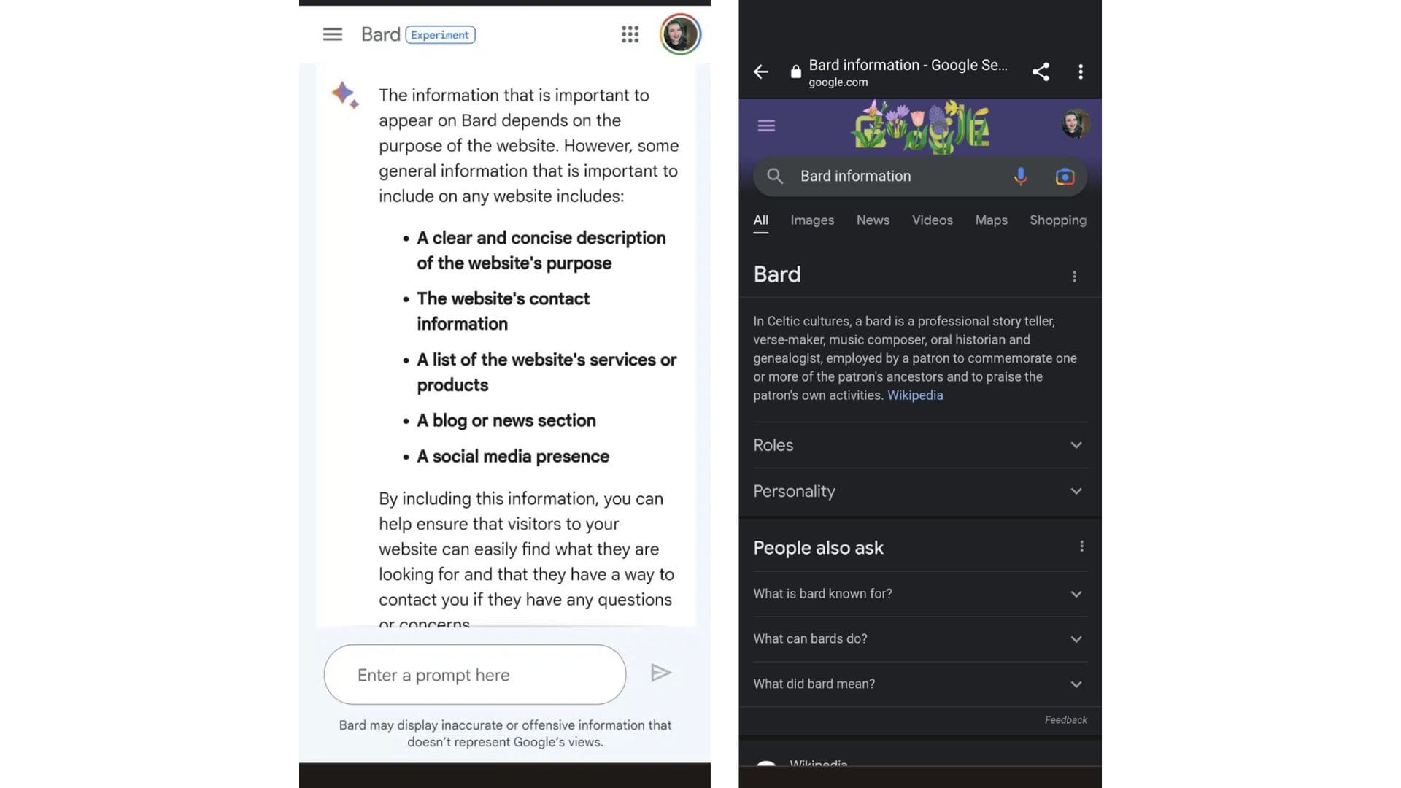Open Bard account profile picture

click(x=680, y=34)
